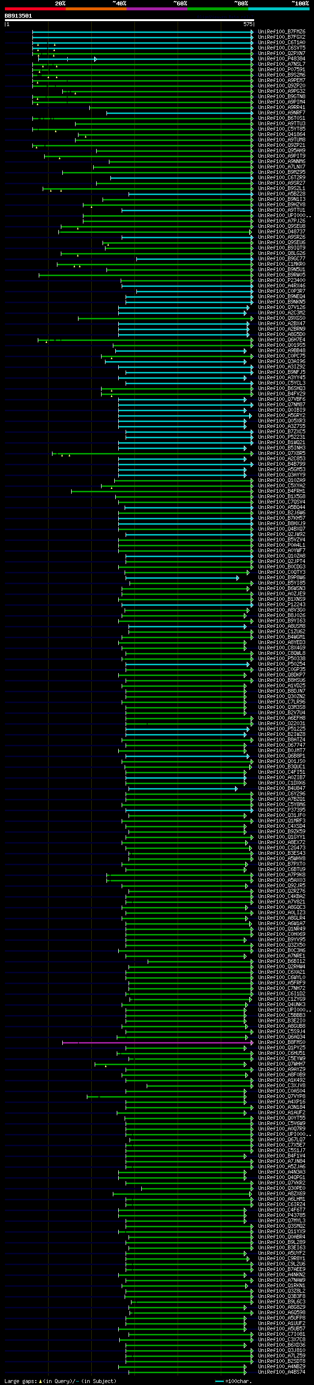Open hit UniRef100_B9HZV8
The width and height of the screenshot is (314, 1385).
point(281,205)
